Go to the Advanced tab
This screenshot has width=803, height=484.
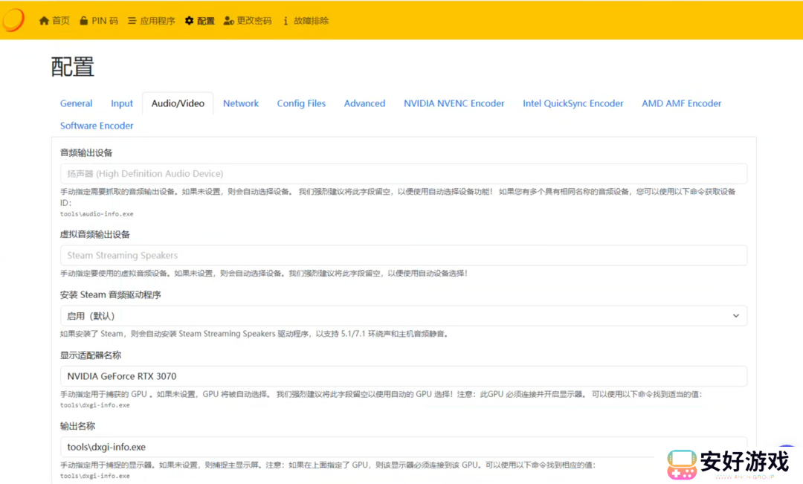(x=364, y=103)
